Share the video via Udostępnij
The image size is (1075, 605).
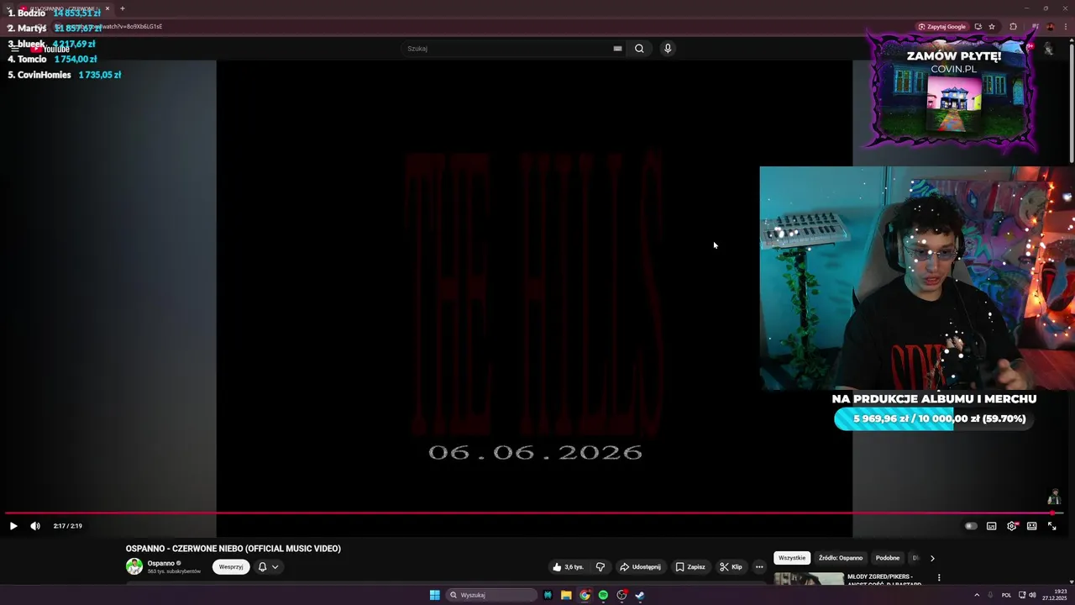640,567
